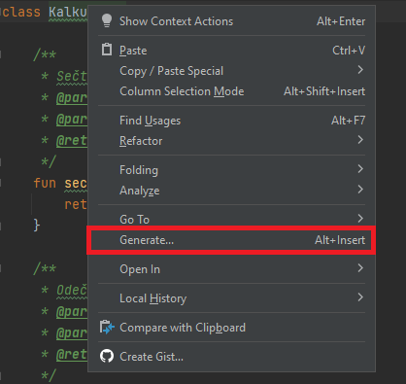Click the Paste clipboard icon
Screen dimensions: 406x384
tap(107, 50)
